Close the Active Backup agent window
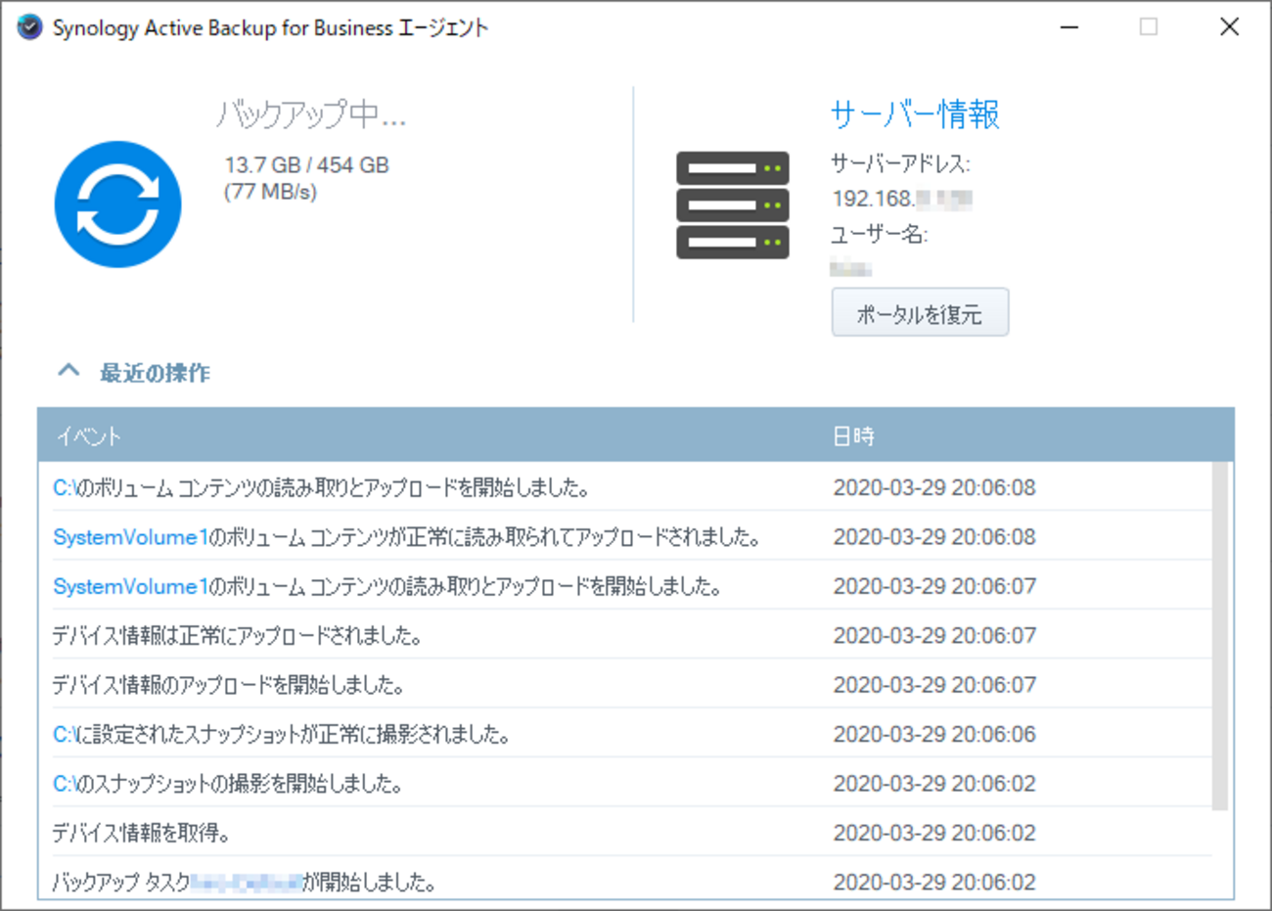Screen dimensions: 1272x911 (1230, 27)
